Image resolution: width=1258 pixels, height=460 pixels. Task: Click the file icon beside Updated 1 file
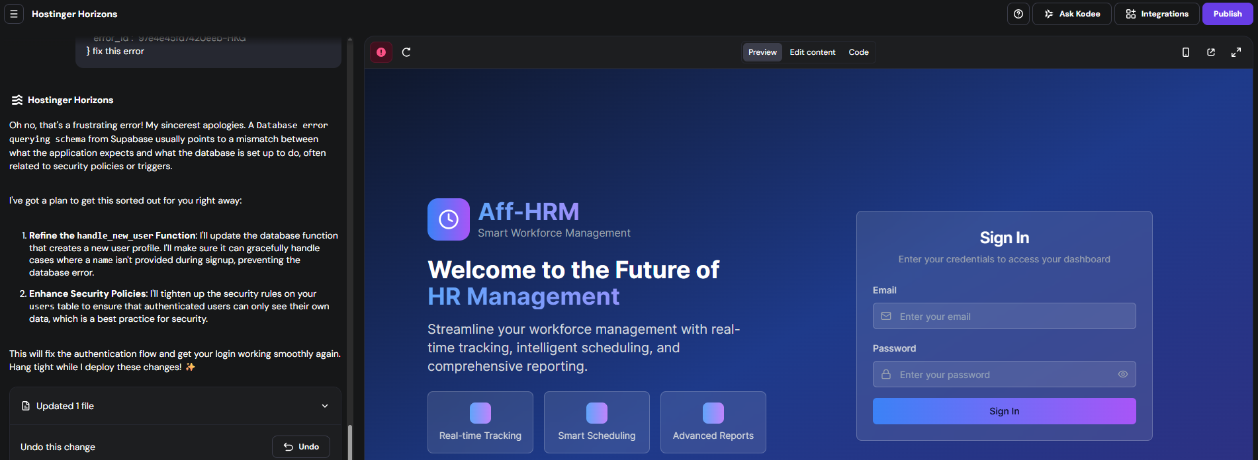pyautogui.click(x=26, y=406)
